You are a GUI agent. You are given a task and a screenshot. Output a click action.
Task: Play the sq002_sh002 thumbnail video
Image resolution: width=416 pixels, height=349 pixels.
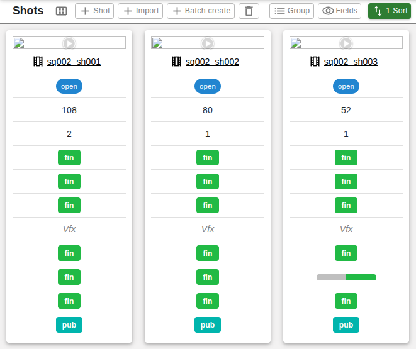pyautogui.click(x=208, y=43)
